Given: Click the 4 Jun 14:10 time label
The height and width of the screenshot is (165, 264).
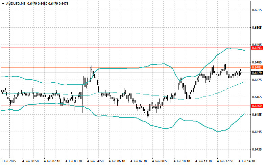Looking at the screenshot, I should point(247,161).
